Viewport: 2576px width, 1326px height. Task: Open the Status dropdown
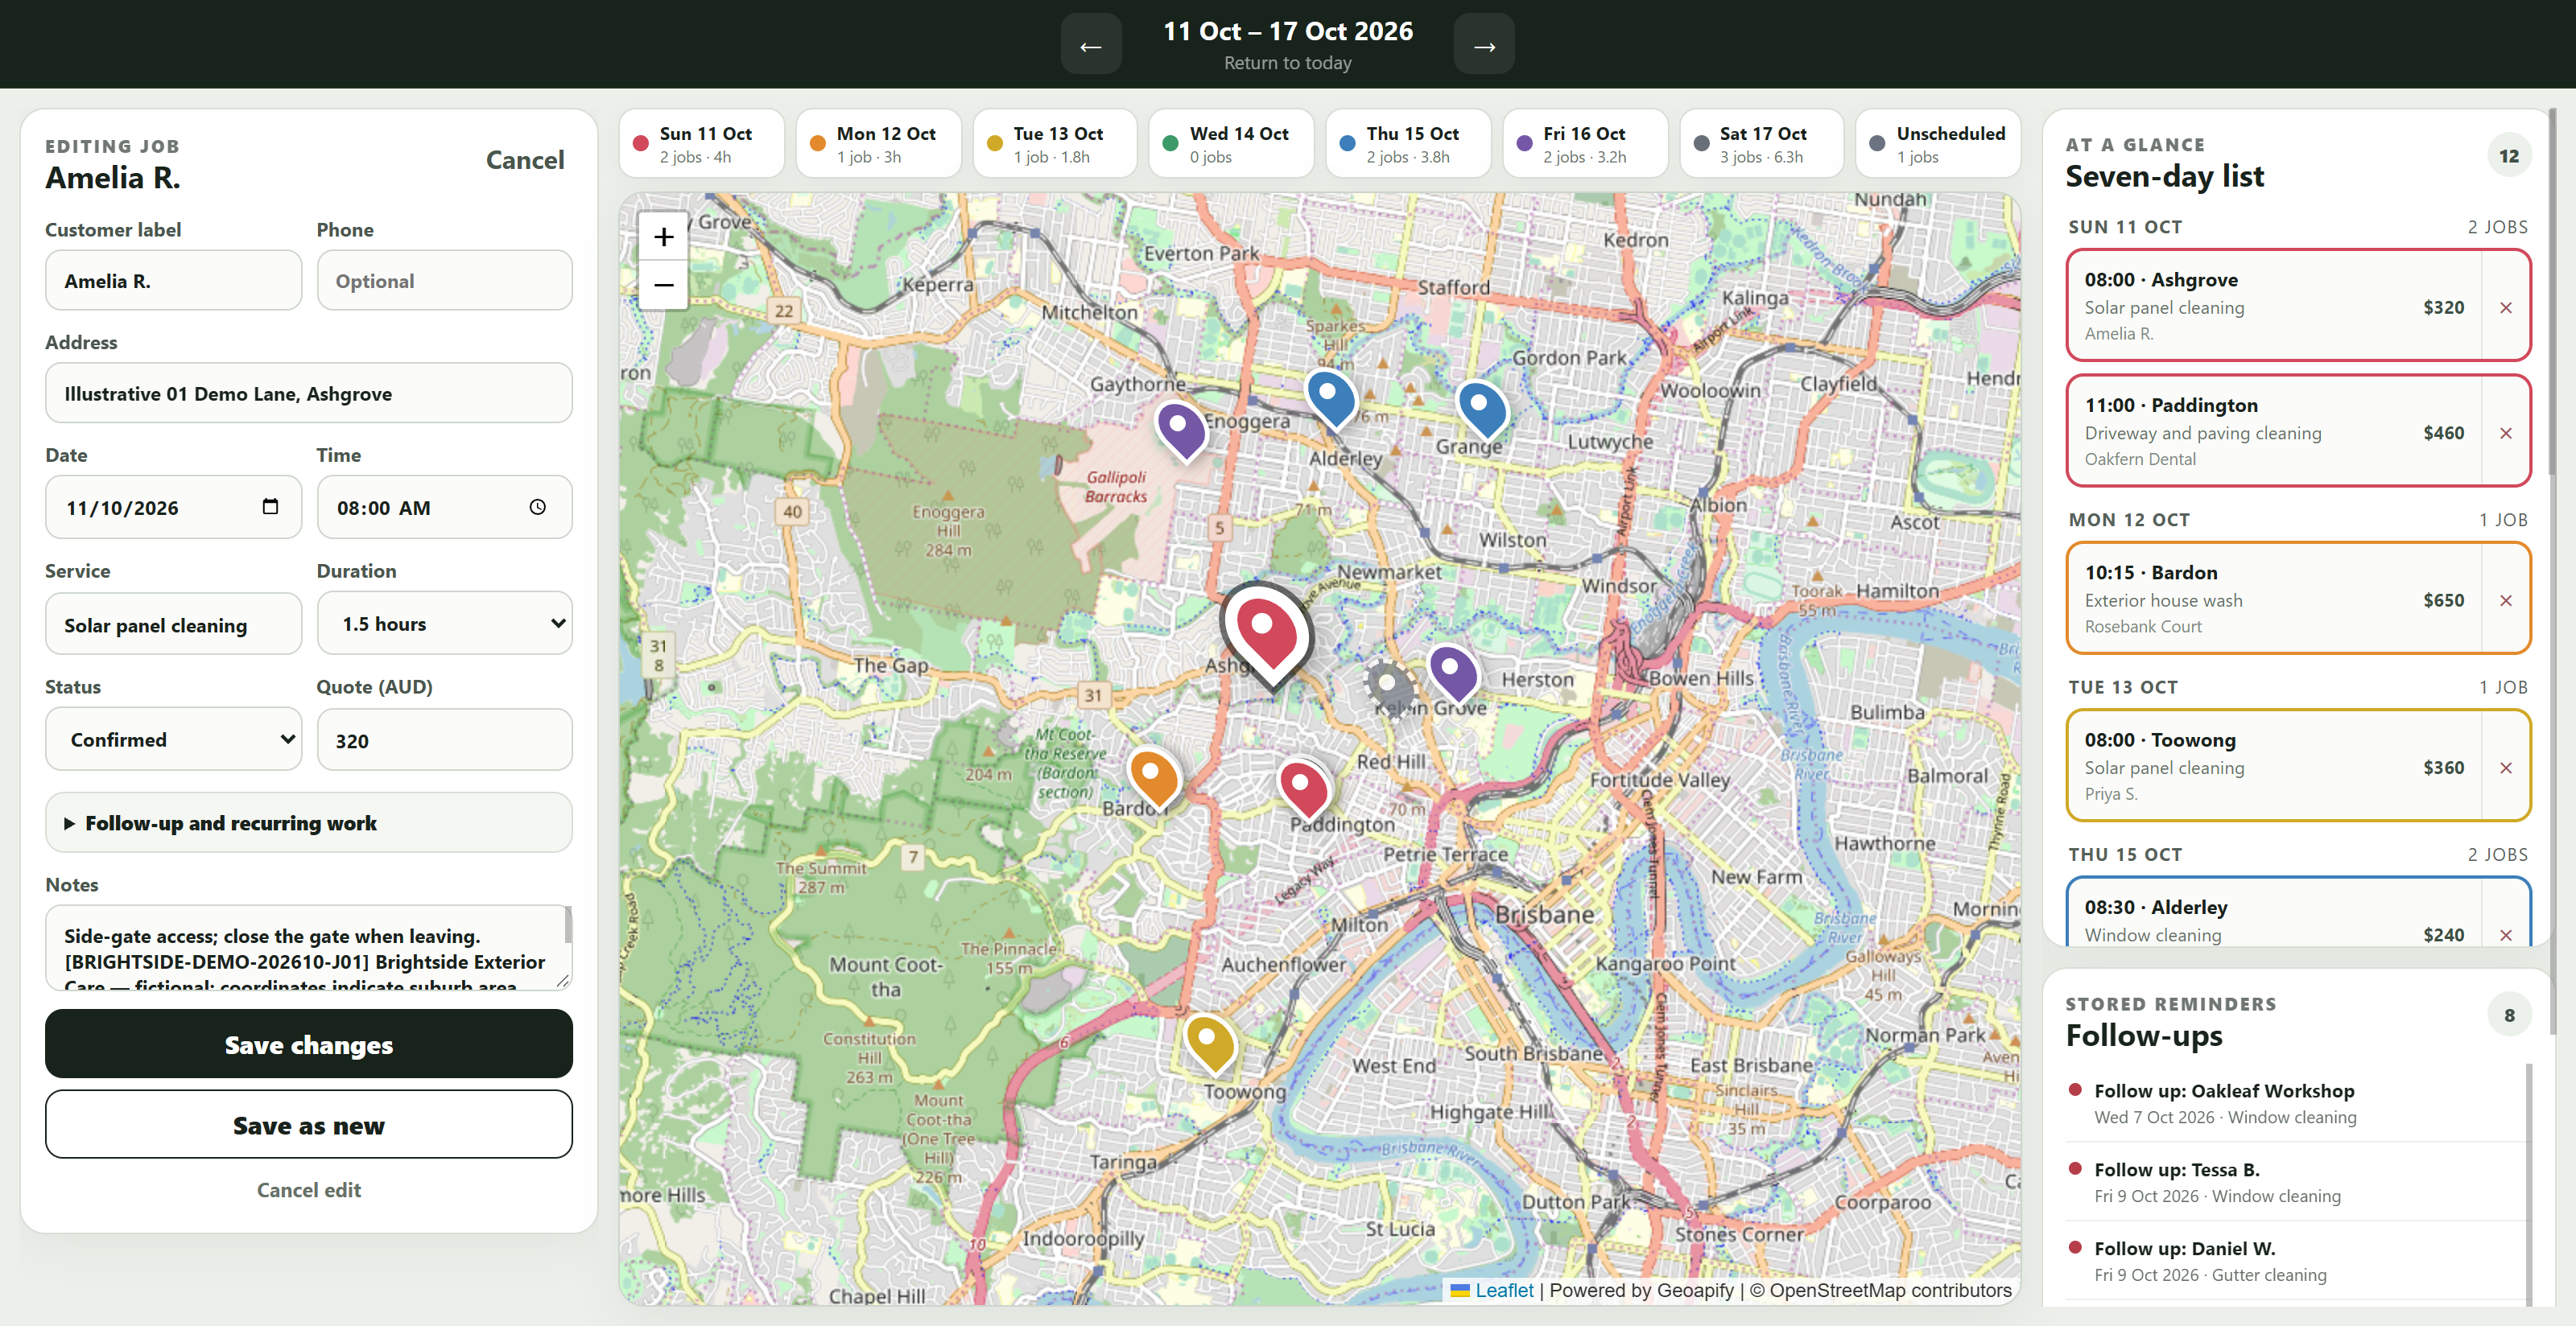pyautogui.click(x=173, y=739)
